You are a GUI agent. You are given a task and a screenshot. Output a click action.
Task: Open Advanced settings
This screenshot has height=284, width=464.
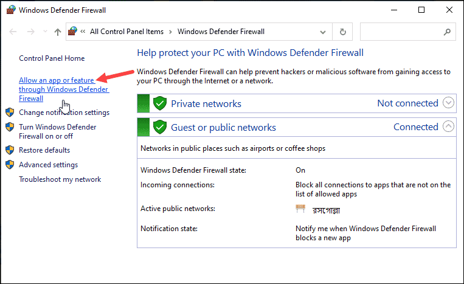[x=48, y=164]
